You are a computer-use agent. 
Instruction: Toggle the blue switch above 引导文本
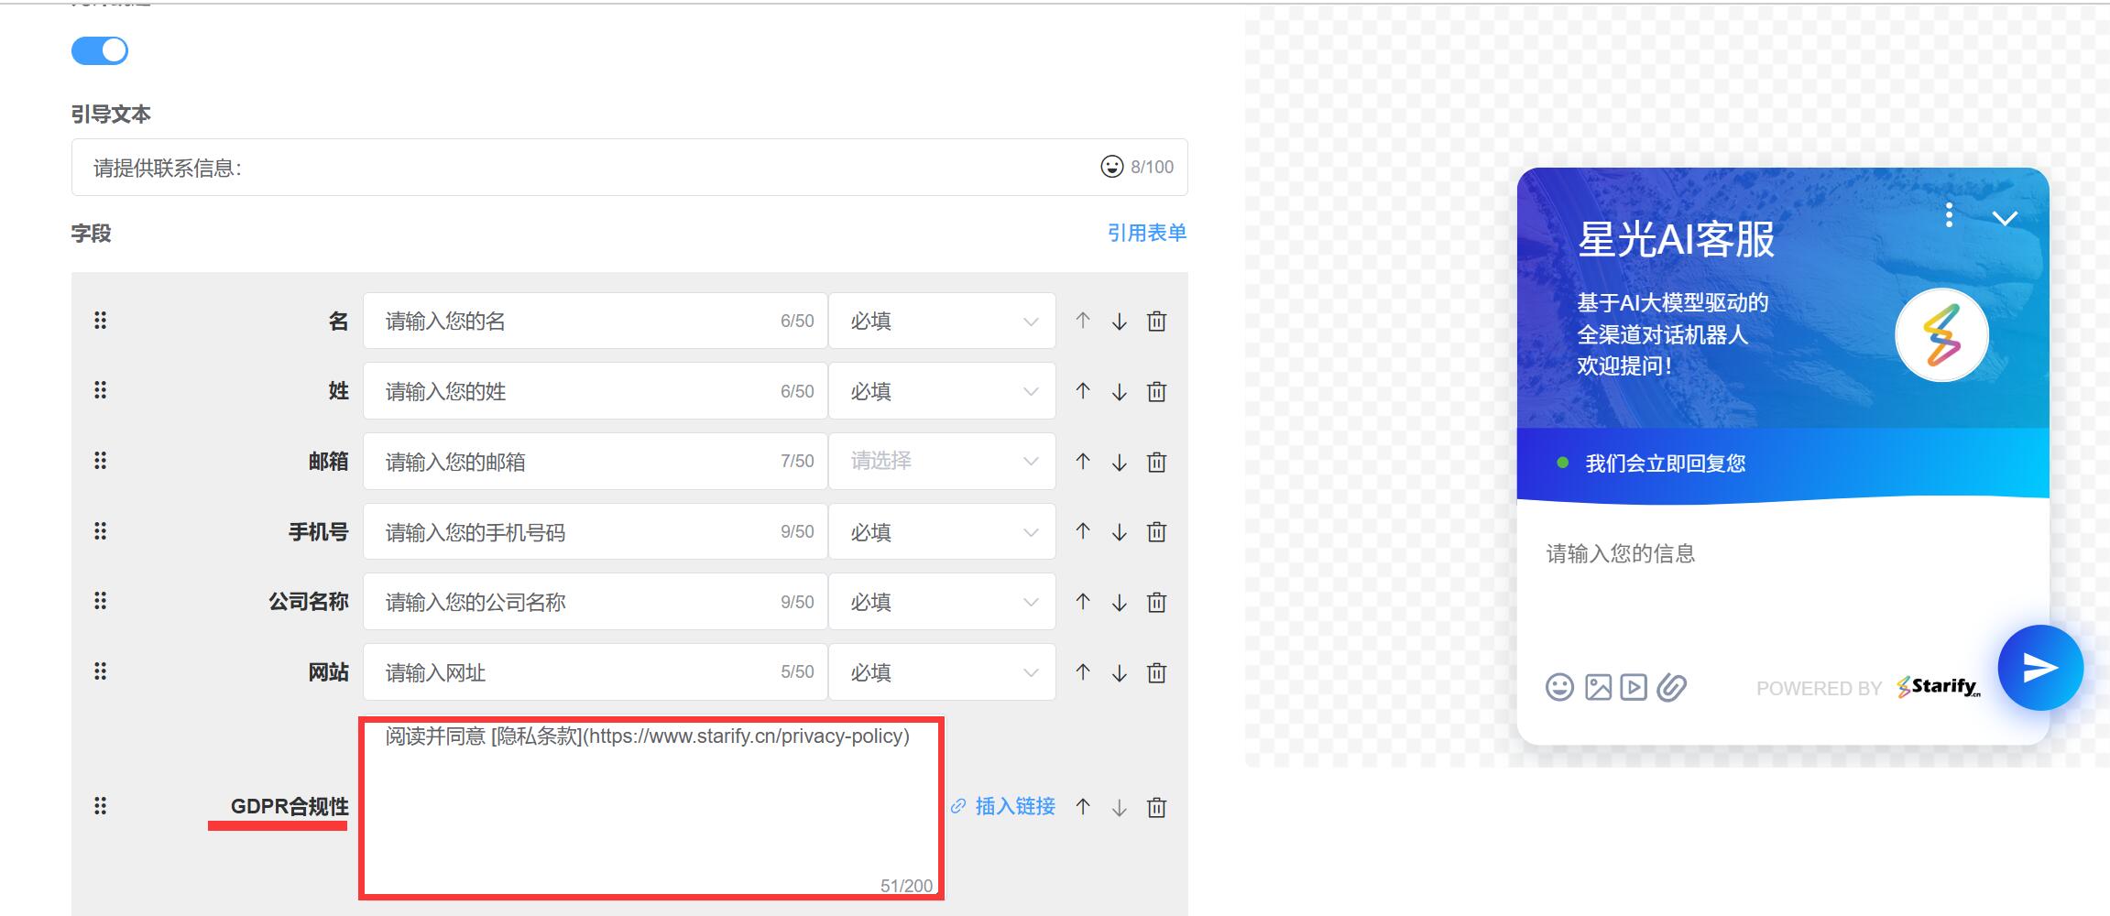point(100,50)
